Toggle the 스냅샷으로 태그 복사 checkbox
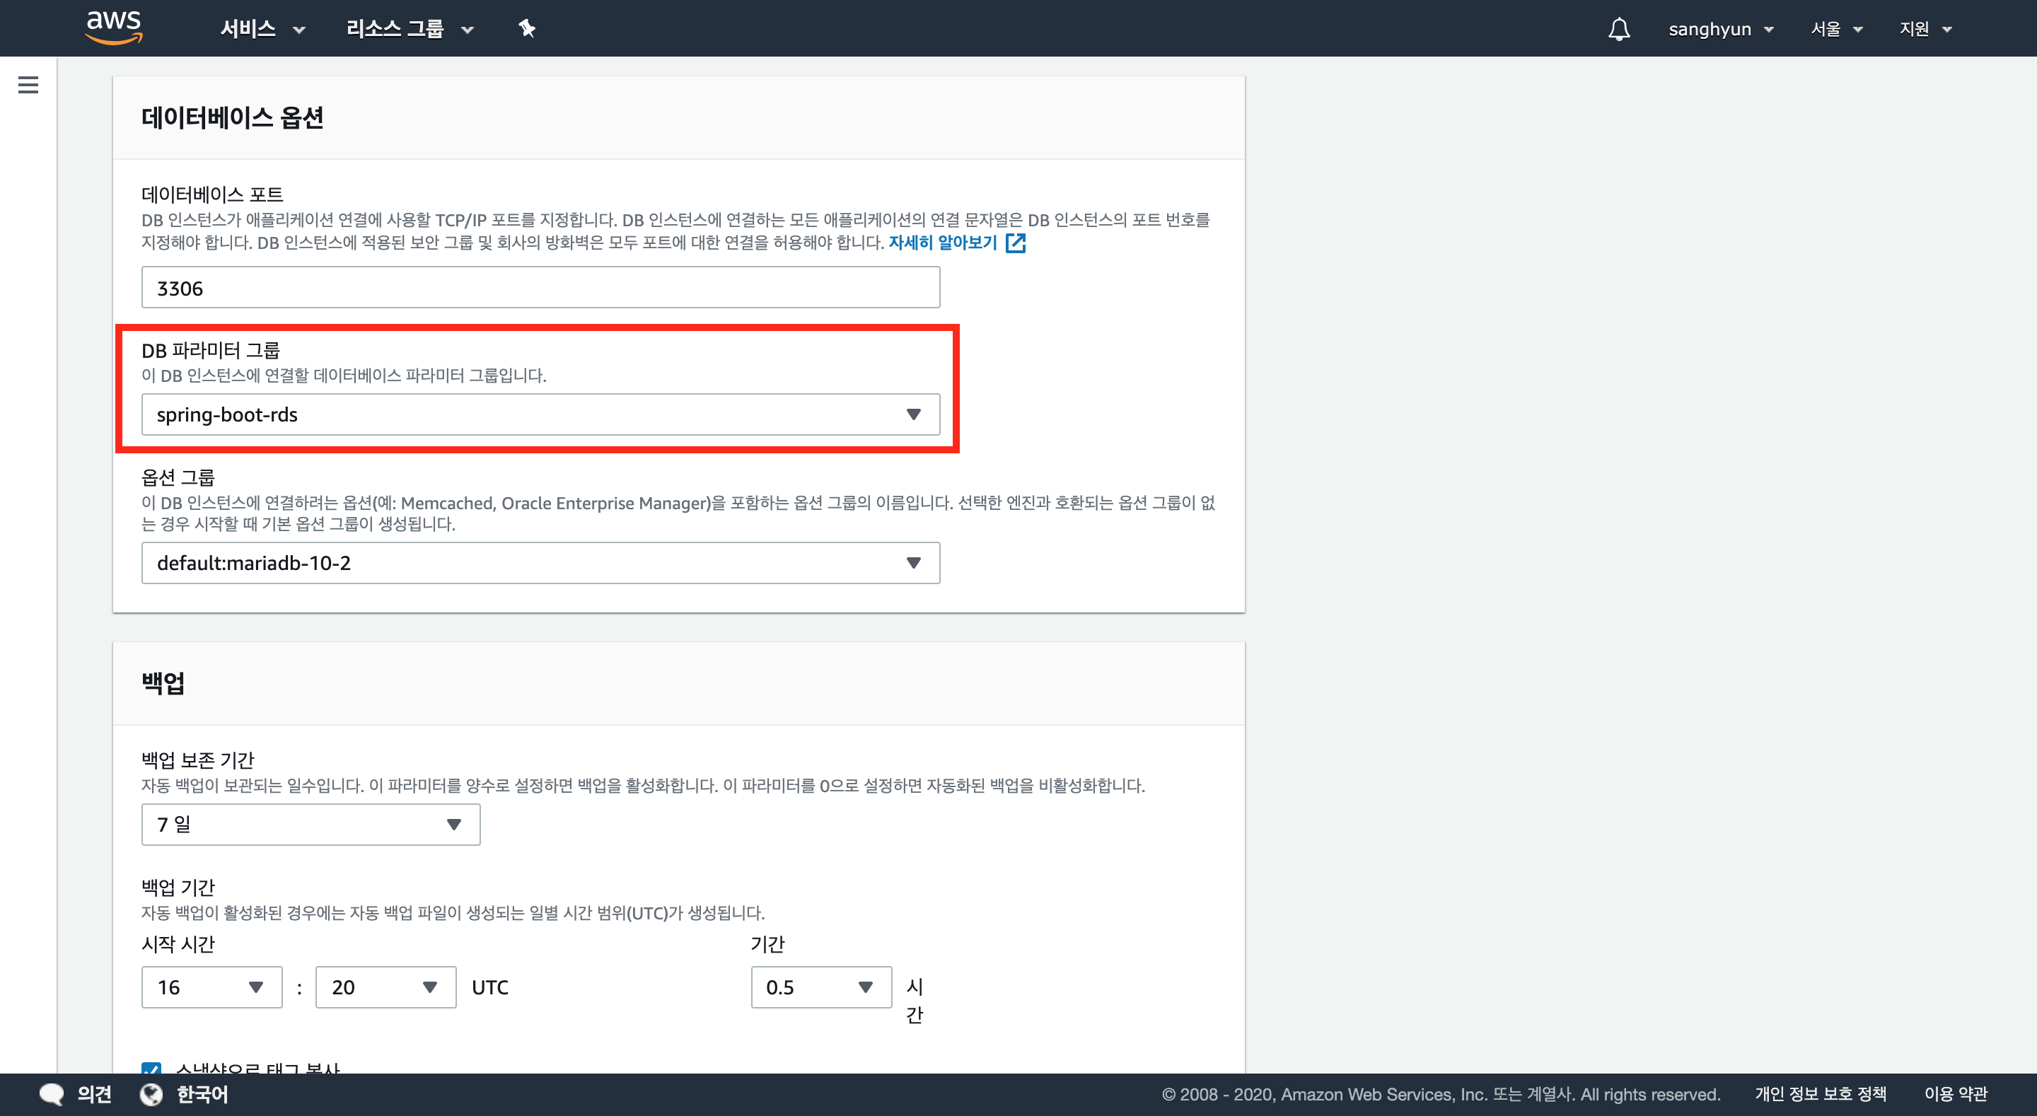Viewport: 2037px width, 1116px height. 151,1068
